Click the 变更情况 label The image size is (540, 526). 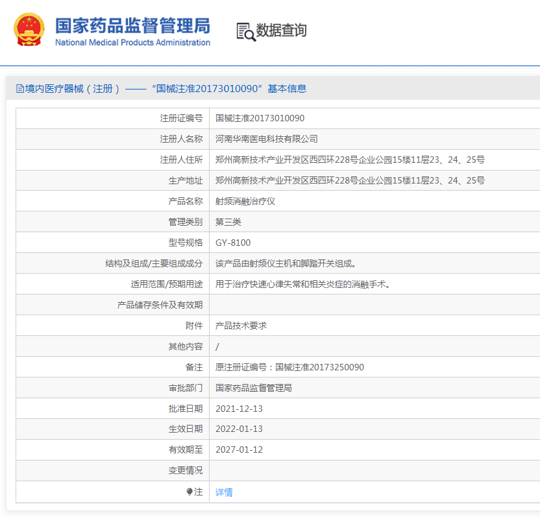tap(185, 470)
